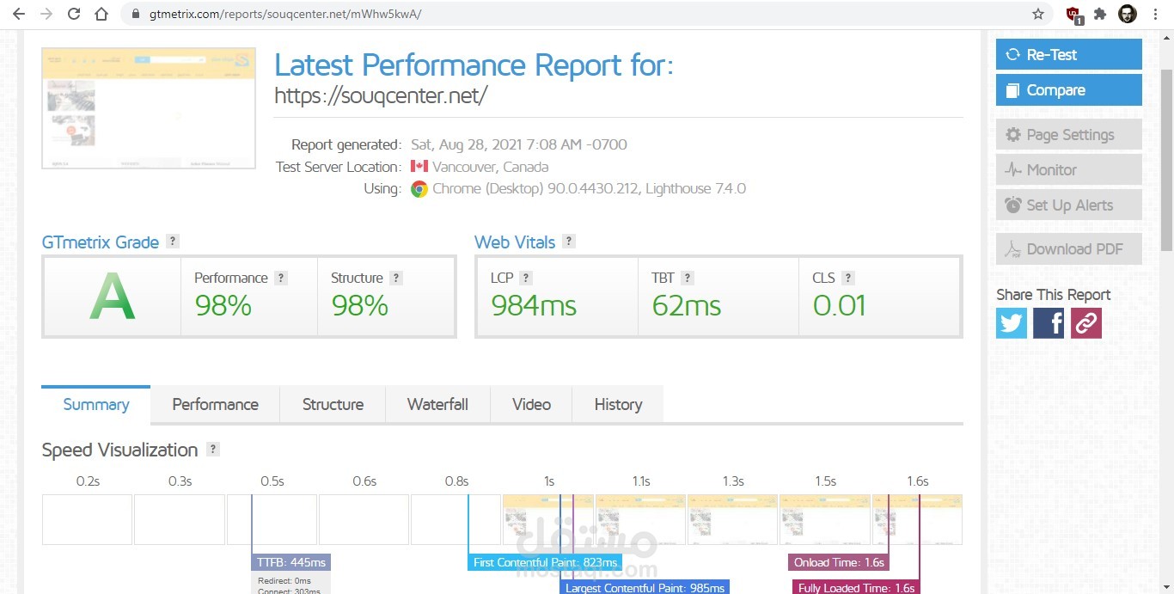This screenshot has height=594, width=1174.
Task: Open the browser home page icon
Action: click(101, 14)
